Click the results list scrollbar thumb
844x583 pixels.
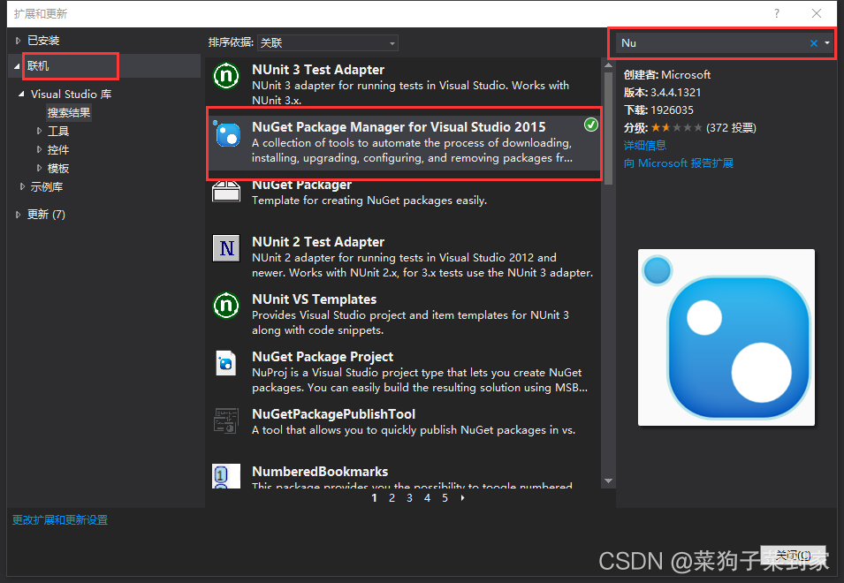coord(608,128)
